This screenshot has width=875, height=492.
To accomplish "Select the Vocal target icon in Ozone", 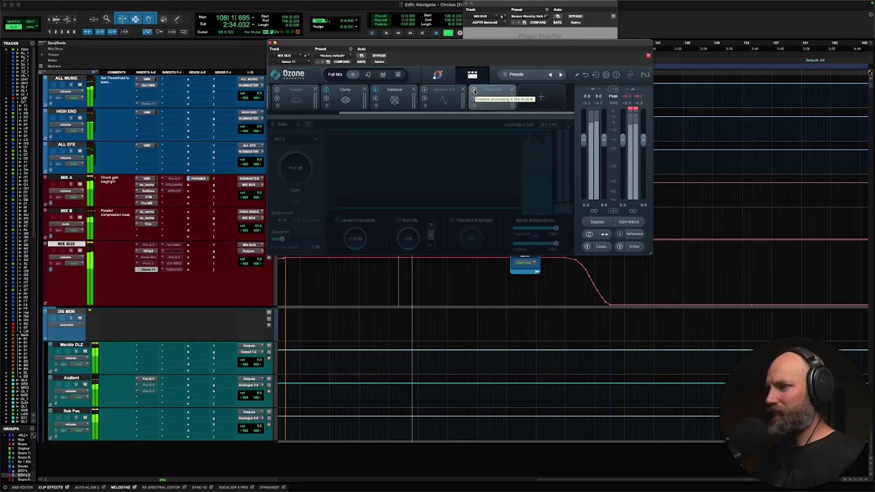I will tap(368, 74).
